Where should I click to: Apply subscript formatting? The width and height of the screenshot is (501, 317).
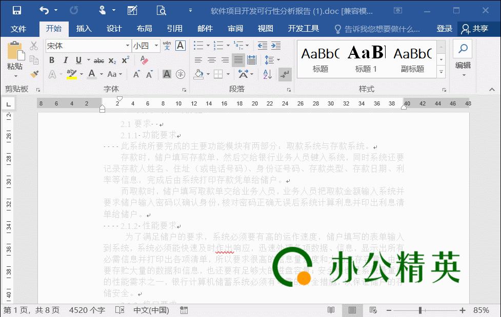coord(112,59)
